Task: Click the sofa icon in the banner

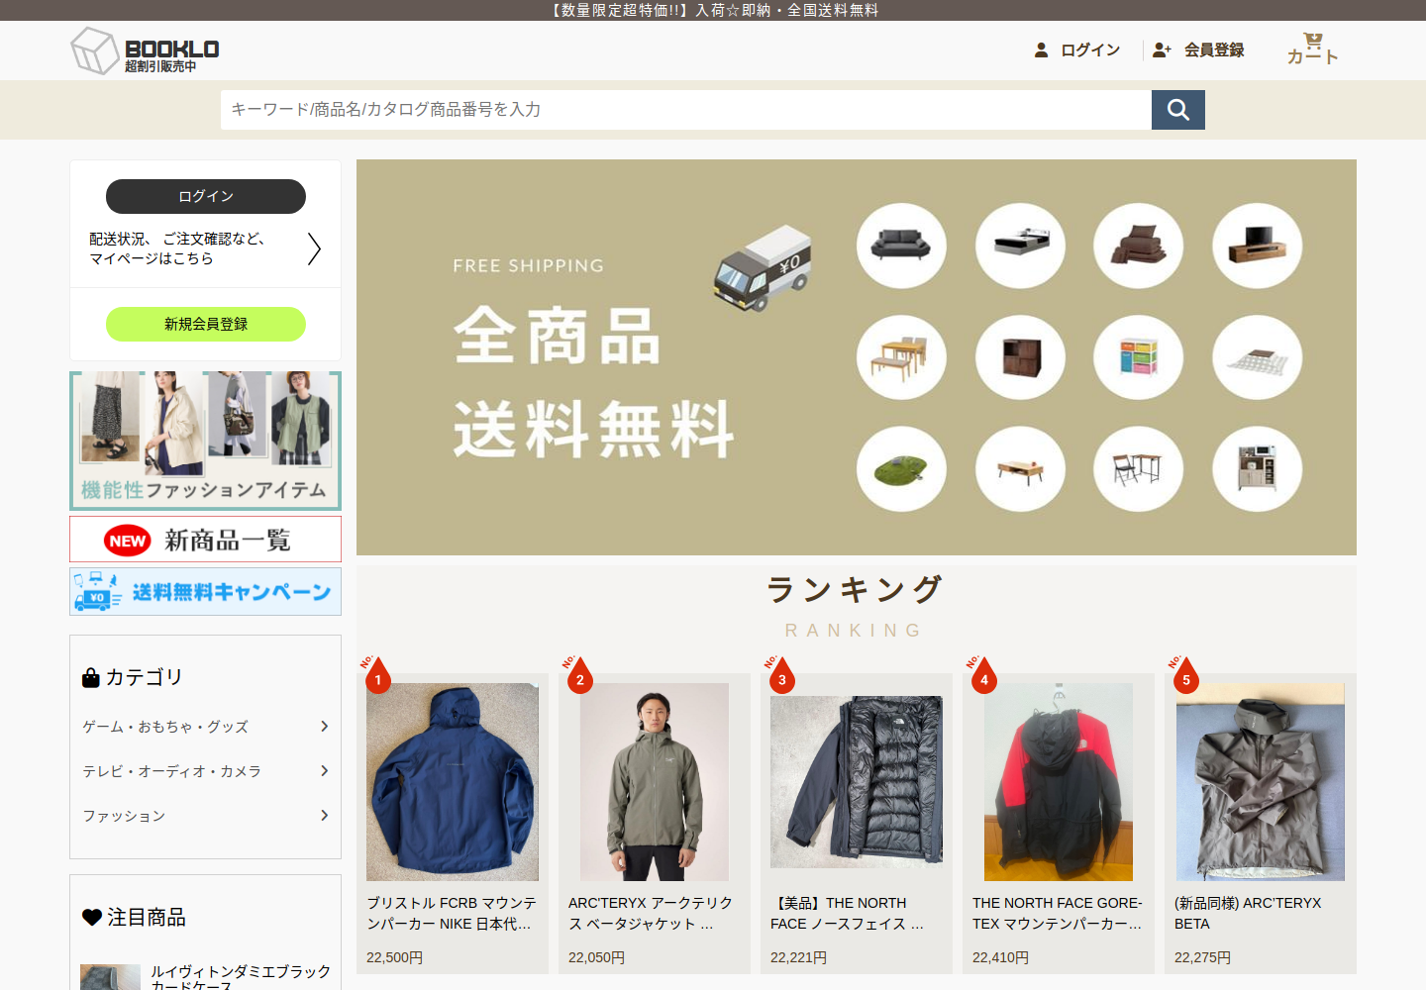Action: [901, 246]
